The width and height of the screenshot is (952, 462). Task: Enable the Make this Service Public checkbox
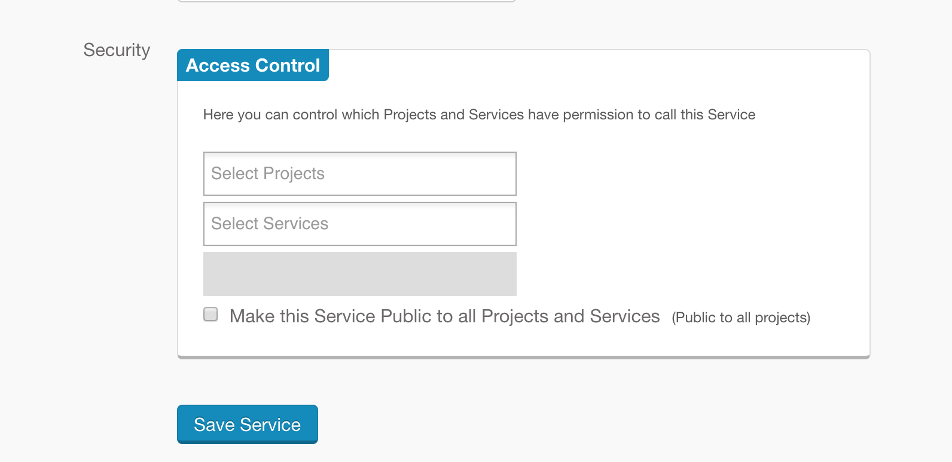[x=210, y=314]
